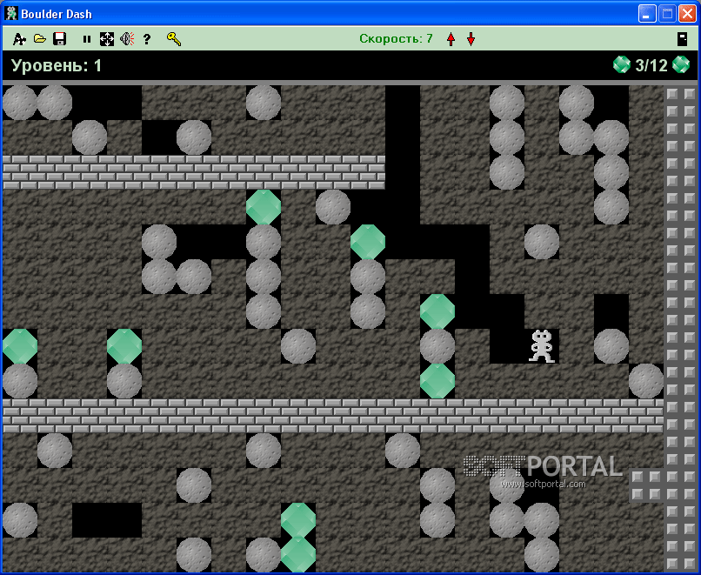Click the "Скорость: 7" speed label
The width and height of the screenshot is (701, 575).
[x=396, y=38]
